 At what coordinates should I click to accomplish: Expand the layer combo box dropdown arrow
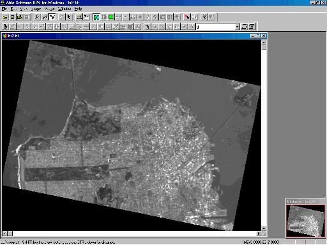click(238, 27)
